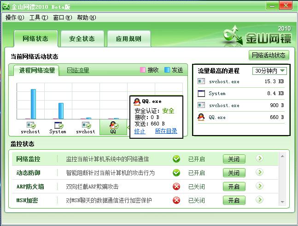298x226 pixels.
Task: Click the svchost.exe name in the 15.3 KB row
Action: click(224, 82)
